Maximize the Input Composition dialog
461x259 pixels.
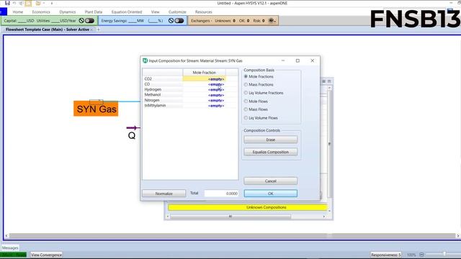(297, 60)
